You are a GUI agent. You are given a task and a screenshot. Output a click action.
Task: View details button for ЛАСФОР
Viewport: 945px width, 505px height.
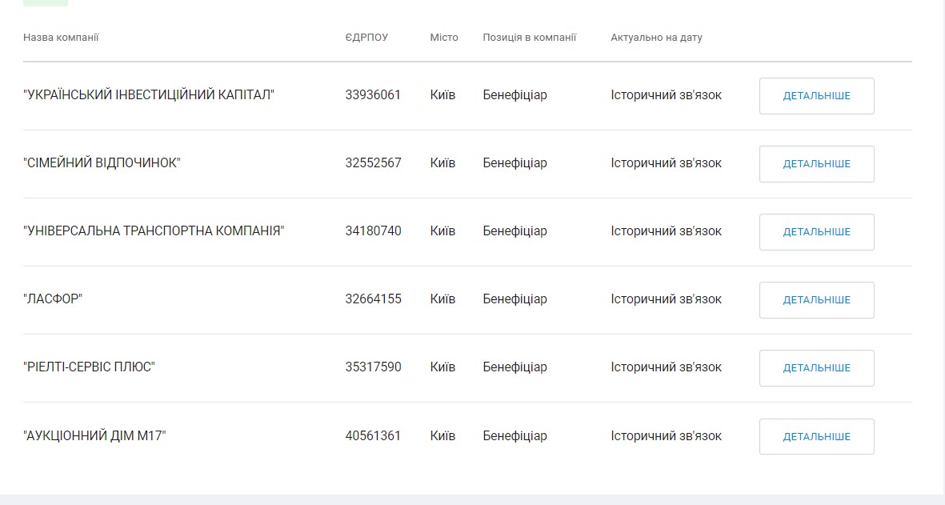coord(816,300)
